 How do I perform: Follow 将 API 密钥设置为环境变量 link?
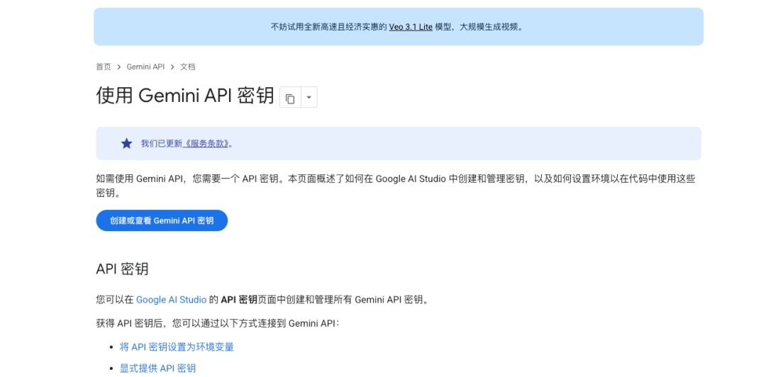tap(177, 347)
